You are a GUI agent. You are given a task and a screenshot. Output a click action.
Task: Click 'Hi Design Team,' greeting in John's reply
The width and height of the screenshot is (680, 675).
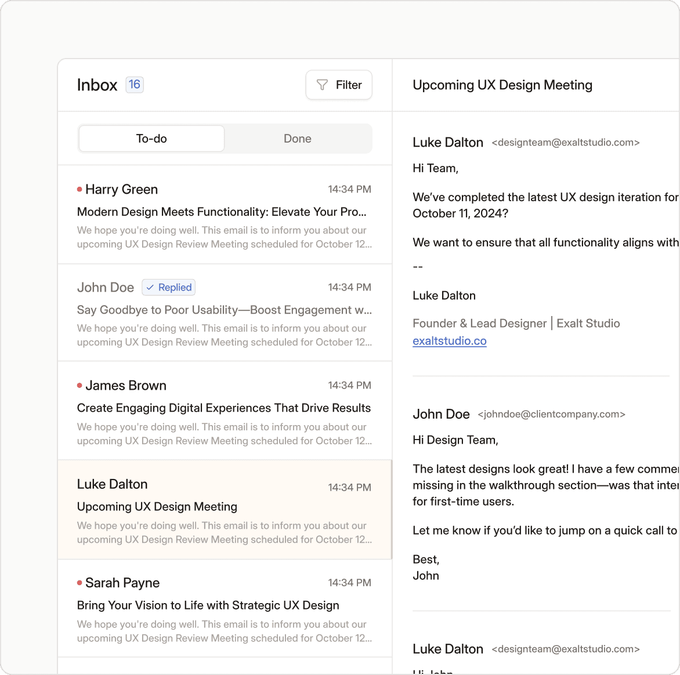click(x=455, y=440)
